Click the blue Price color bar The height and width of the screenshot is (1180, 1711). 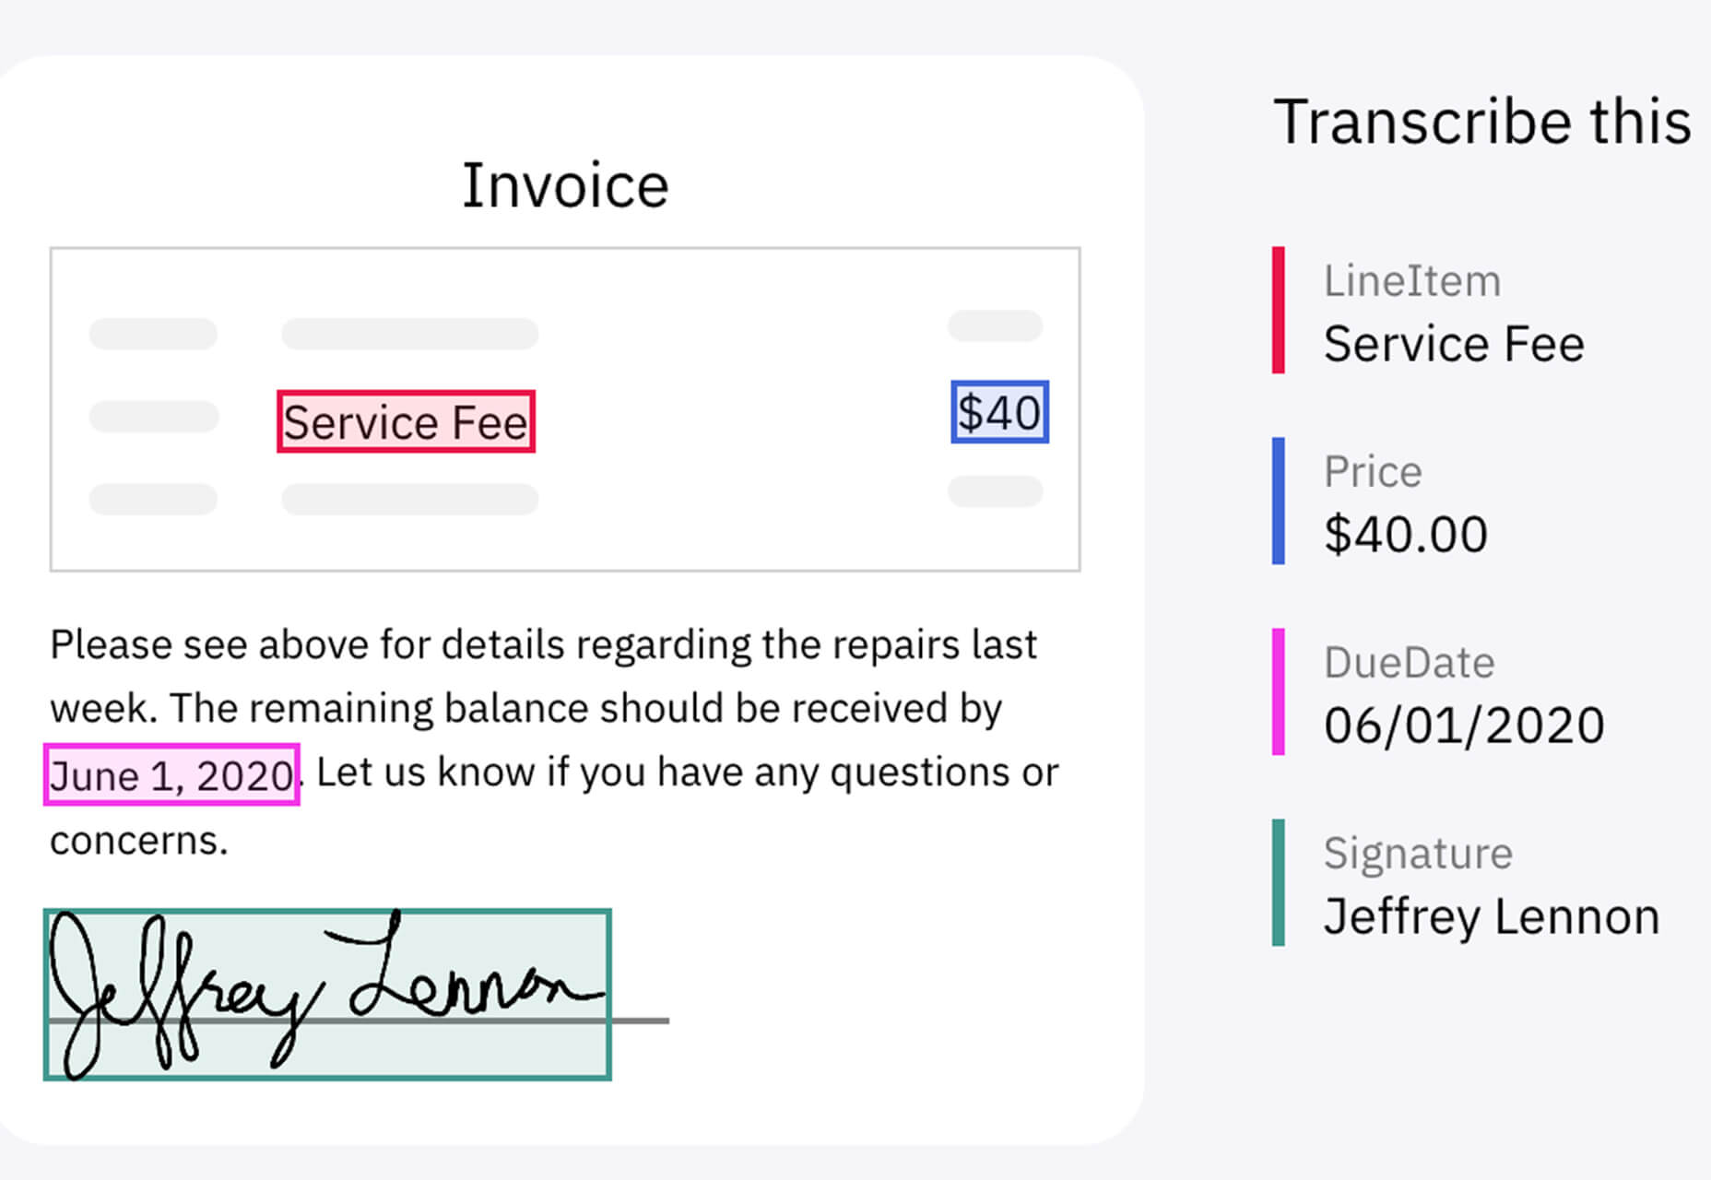tap(1278, 501)
